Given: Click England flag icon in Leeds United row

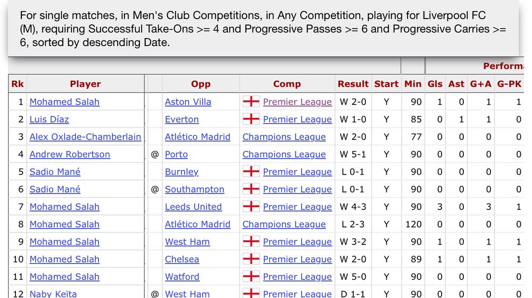Looking at the screenshot, I should [251, 206].
